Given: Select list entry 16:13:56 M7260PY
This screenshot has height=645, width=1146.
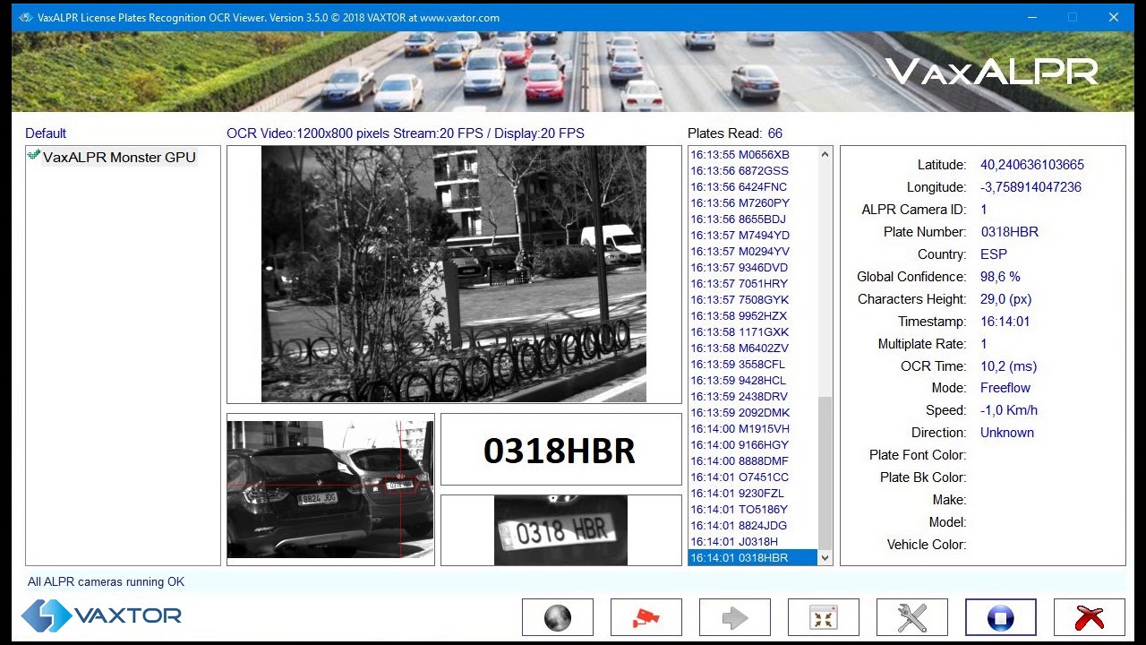Looking at the screenshot, I should (753, 202).
